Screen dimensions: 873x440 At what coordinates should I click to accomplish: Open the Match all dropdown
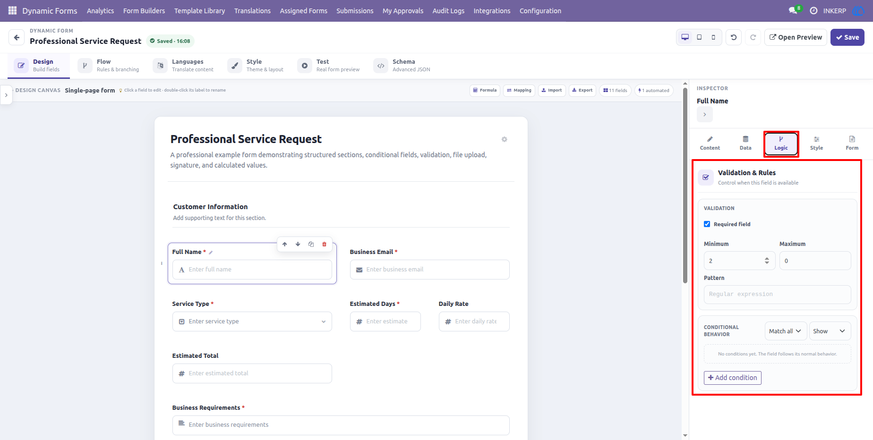point(786,331)
